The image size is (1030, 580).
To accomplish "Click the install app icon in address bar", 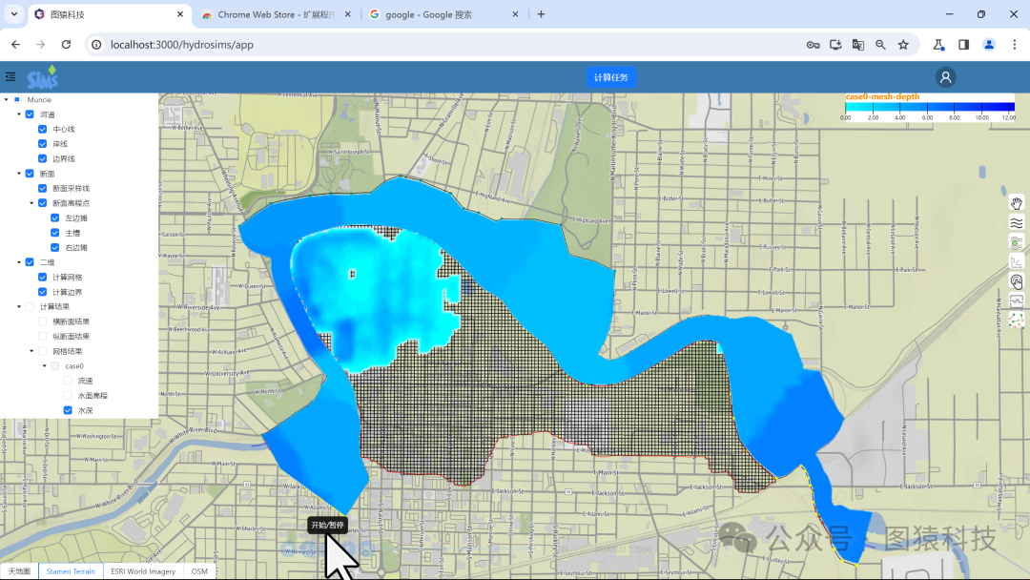I will click(x=835, y=45).
